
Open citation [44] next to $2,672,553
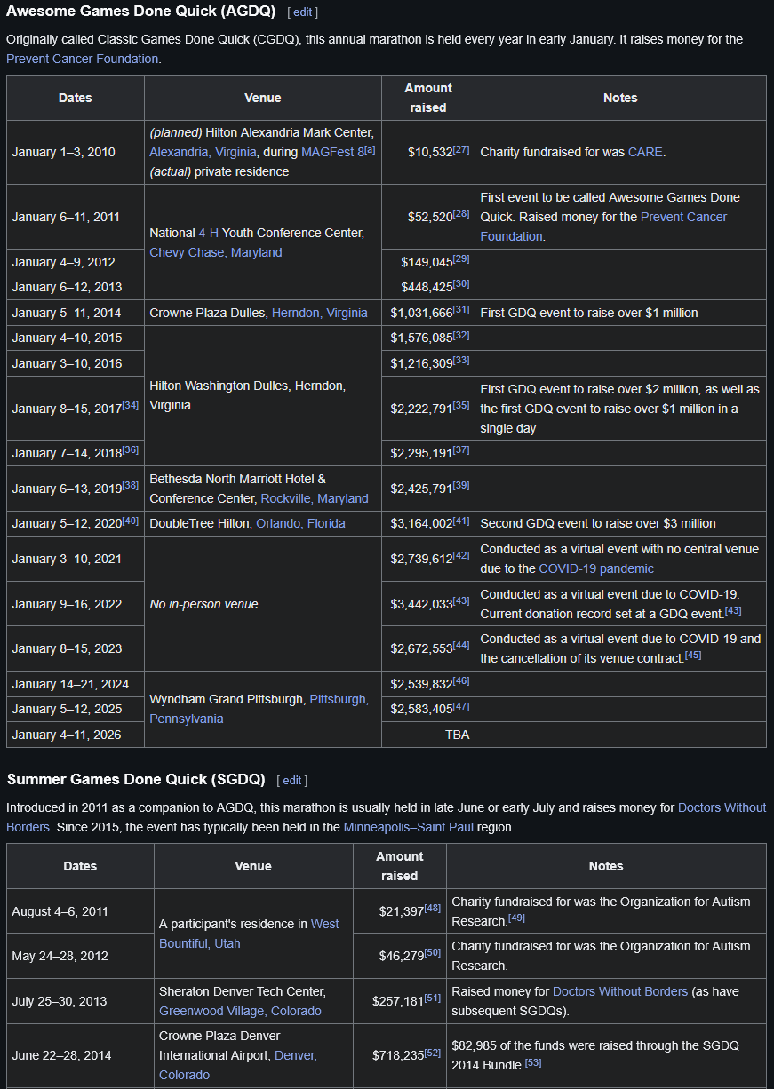461,646
